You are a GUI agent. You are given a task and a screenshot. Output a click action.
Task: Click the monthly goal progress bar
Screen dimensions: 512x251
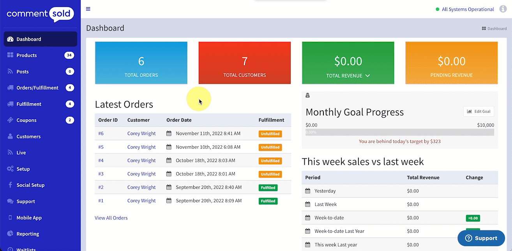click(400, 132)
